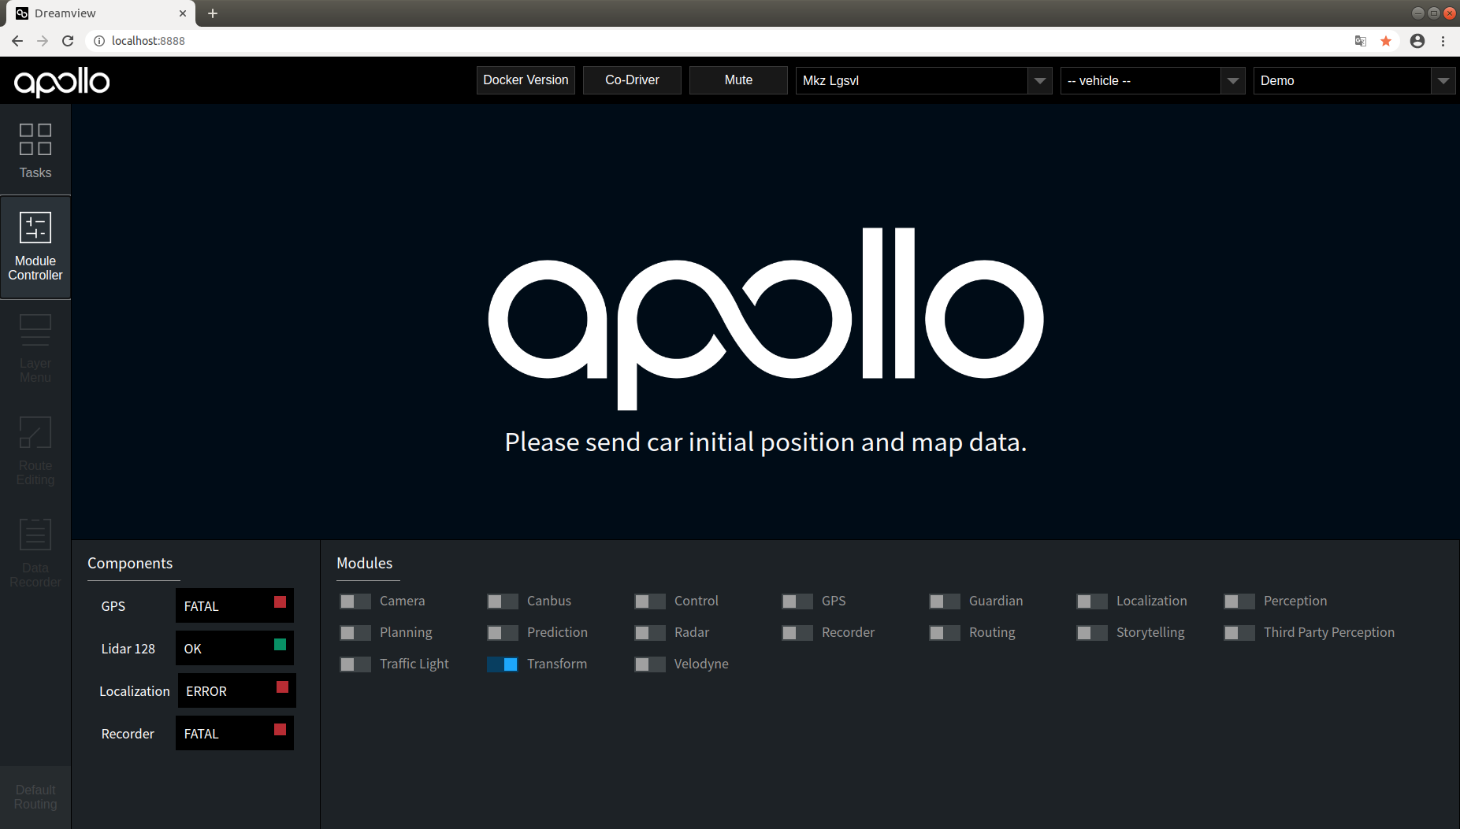Toggle the Third Party Perception switch
The height and width of the screenshot is (829, 1460).
point(1239,633)
